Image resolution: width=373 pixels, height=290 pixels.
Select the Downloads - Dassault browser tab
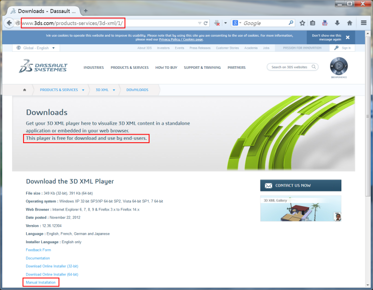point(43,11)
